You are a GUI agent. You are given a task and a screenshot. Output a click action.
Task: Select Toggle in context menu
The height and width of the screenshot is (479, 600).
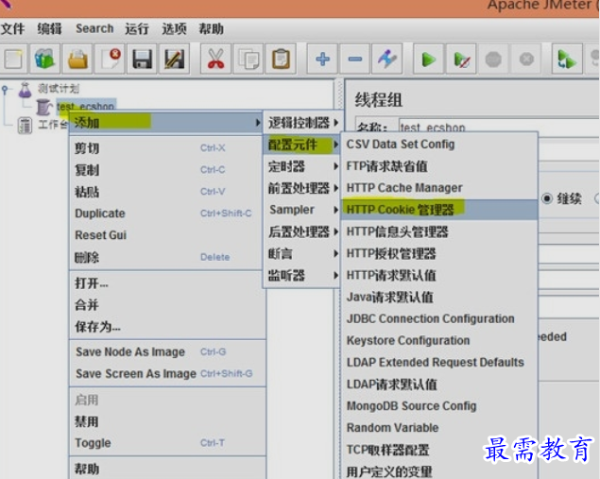tap(165, 443)
